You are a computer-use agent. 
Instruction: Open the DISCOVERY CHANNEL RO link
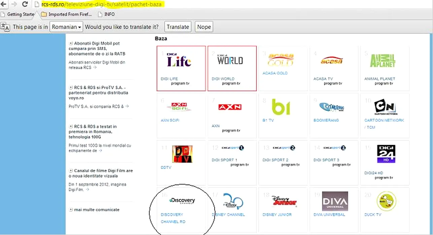point(173,218)
